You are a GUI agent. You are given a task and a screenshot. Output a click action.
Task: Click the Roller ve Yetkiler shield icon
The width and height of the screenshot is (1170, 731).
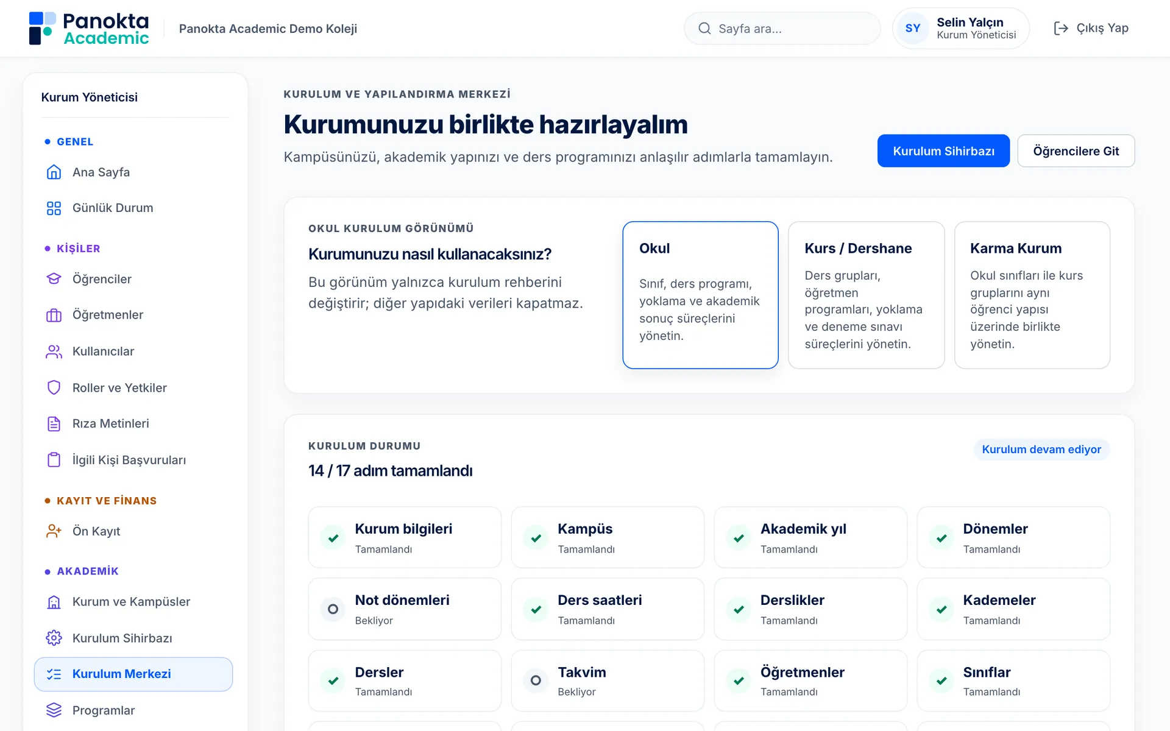54,387
